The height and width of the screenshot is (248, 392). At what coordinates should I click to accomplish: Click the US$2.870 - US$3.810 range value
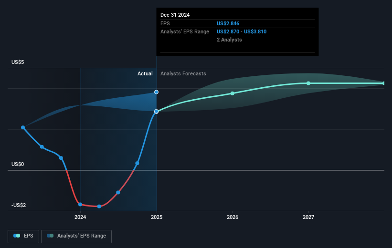[x=242, y=31]
